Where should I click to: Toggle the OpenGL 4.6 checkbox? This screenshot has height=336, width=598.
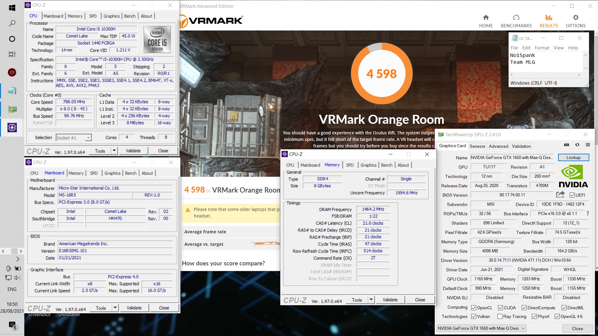(557, 316)
